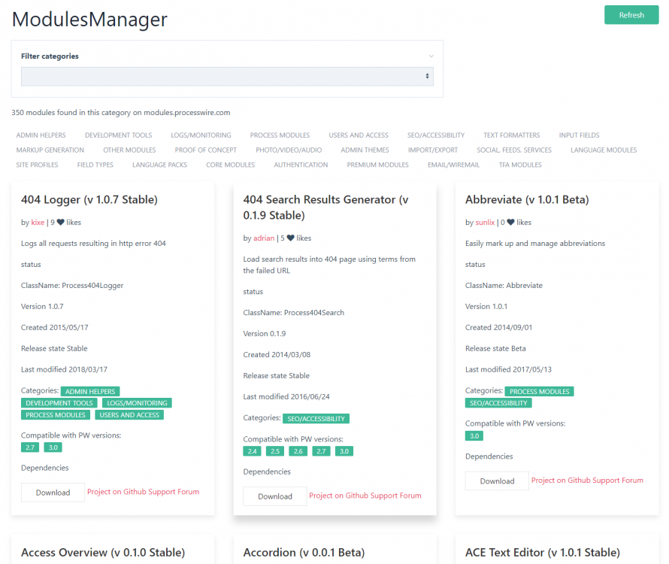The height and width of the screenshot is (564, 669).
Task: Open Access Overview module card title
Action: coord(103,553)
